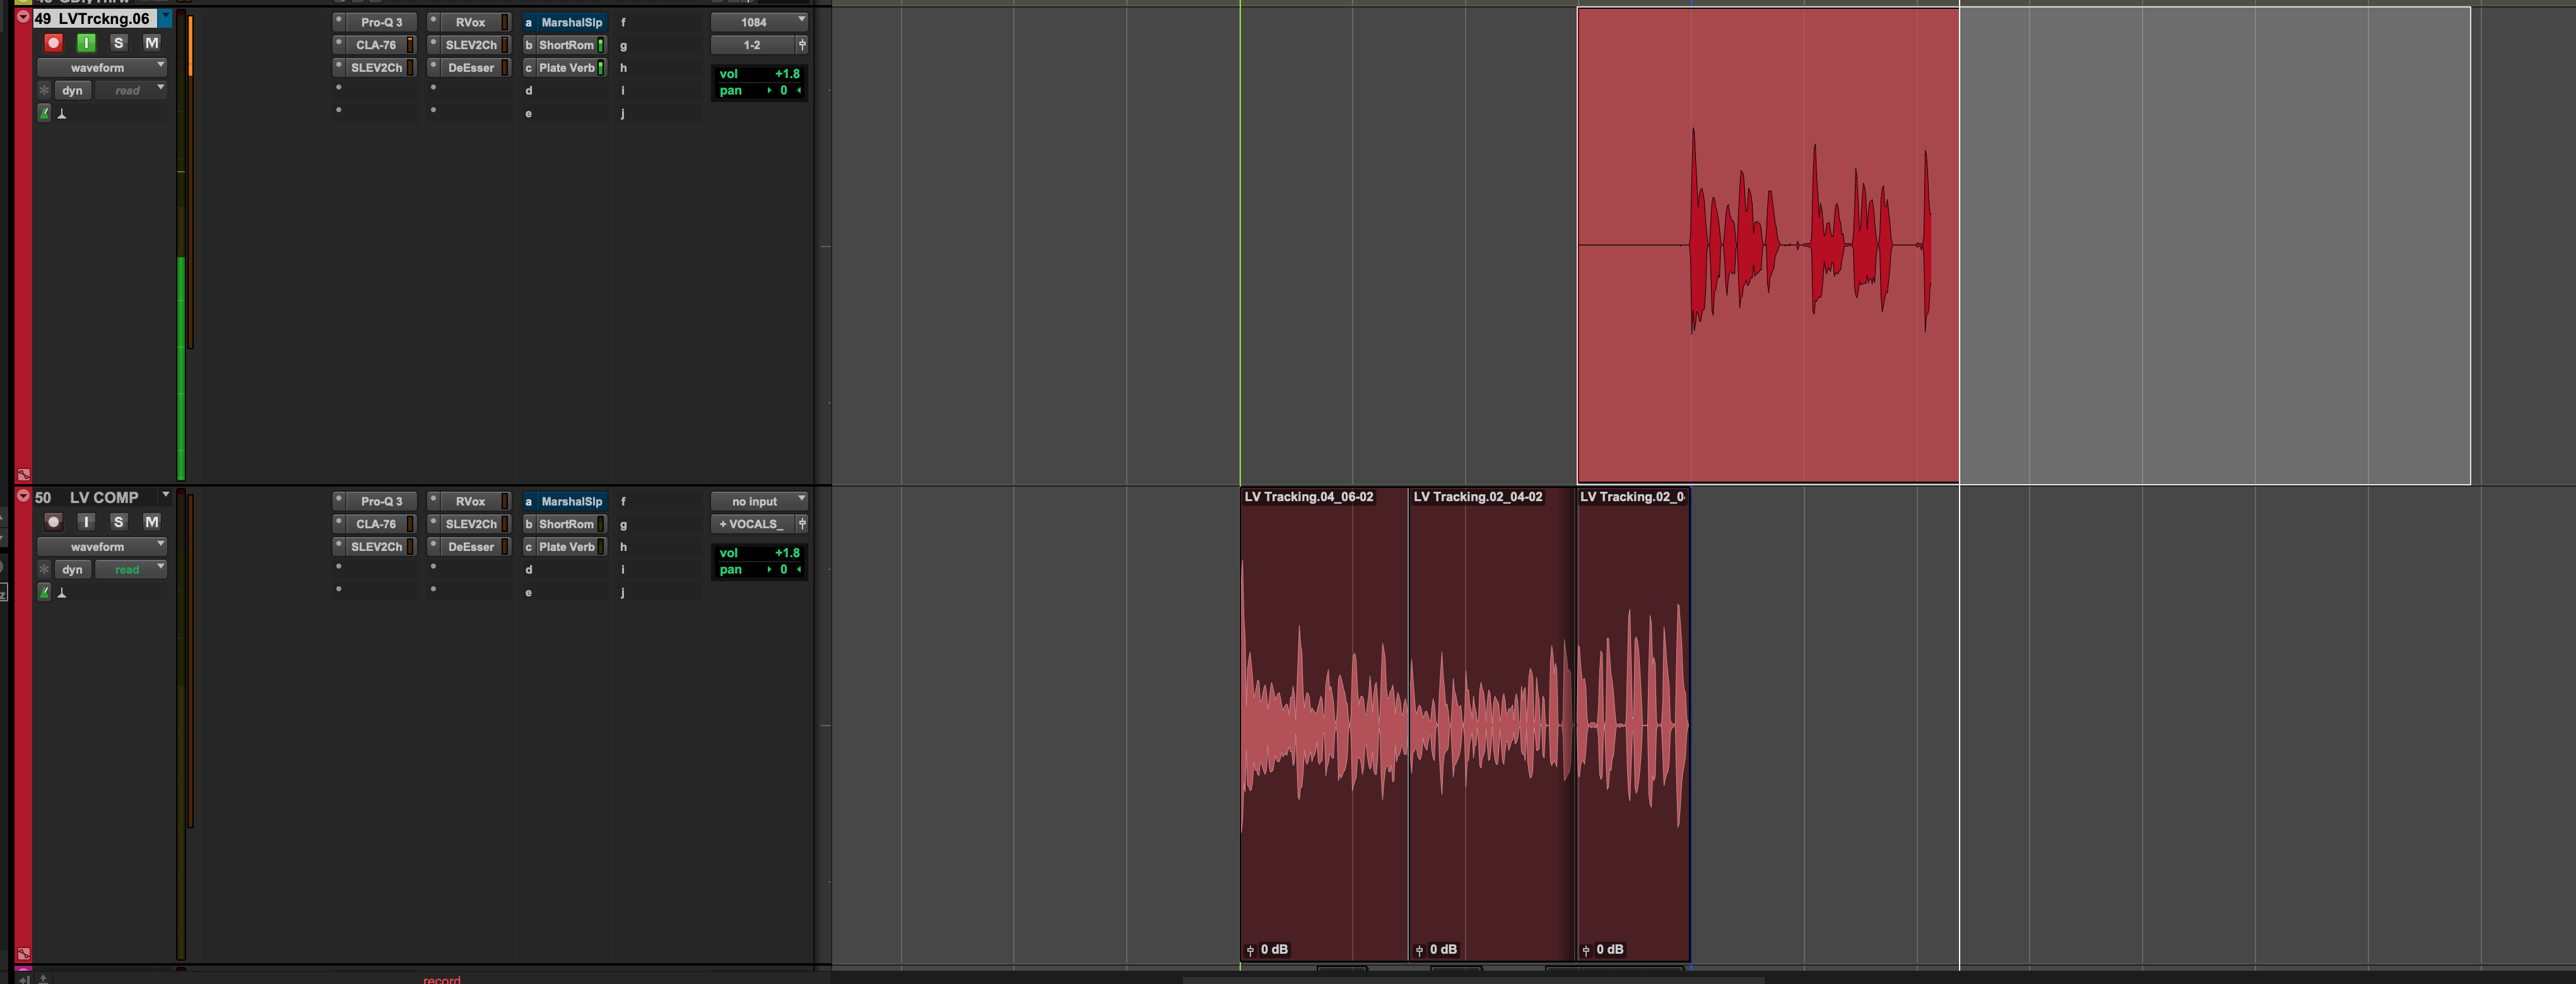This screenshot has height=984, width=2576.
Task: Solo the LVTrckng.06 track
Action: click(x=118, y=43)
